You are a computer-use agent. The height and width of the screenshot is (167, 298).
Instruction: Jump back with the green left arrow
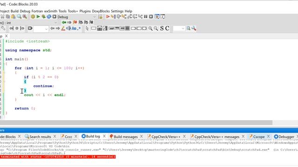64,23
